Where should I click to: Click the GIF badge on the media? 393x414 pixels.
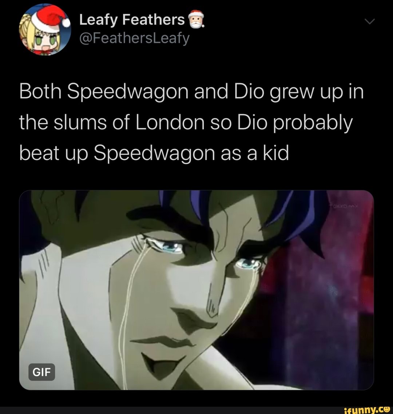pos(41,372)
